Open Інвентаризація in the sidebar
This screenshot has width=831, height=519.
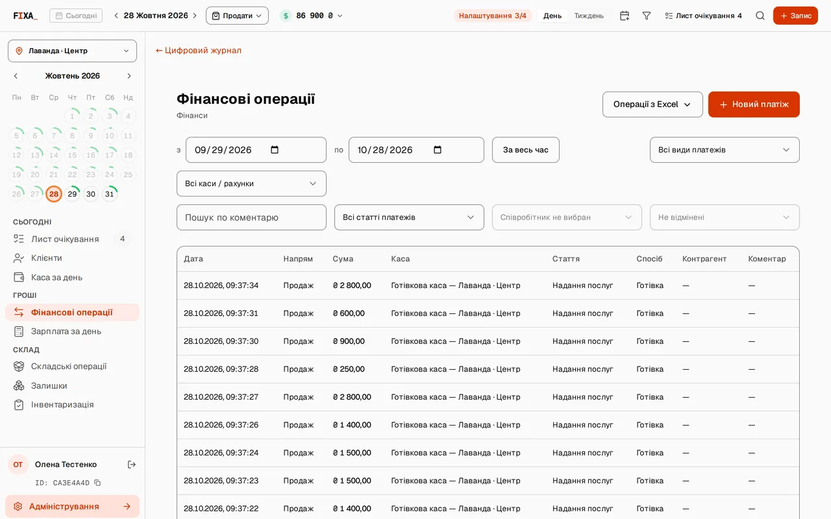[x=72, y=404]
